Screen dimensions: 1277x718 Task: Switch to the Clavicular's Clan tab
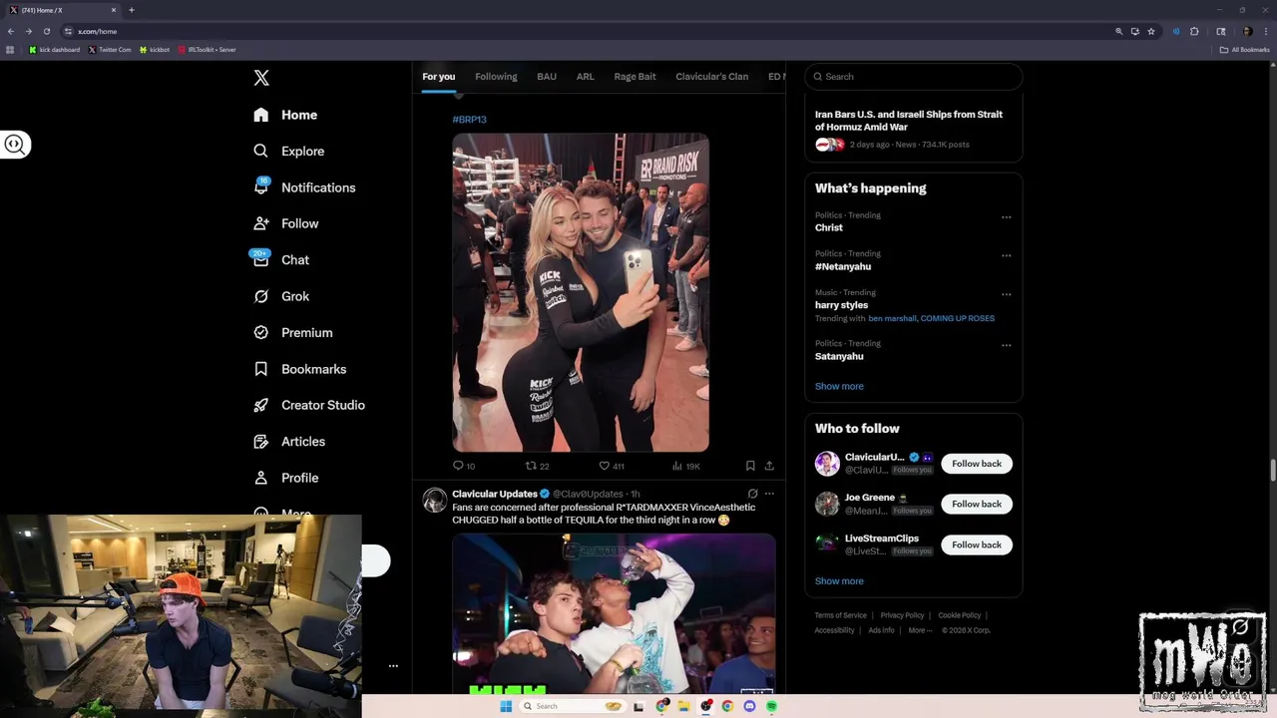[711, 77]
